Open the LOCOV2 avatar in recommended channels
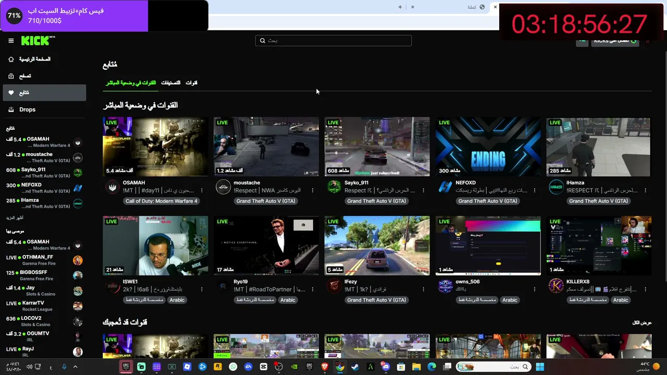Viewport: 667px width, 375px height. (78, 321)
